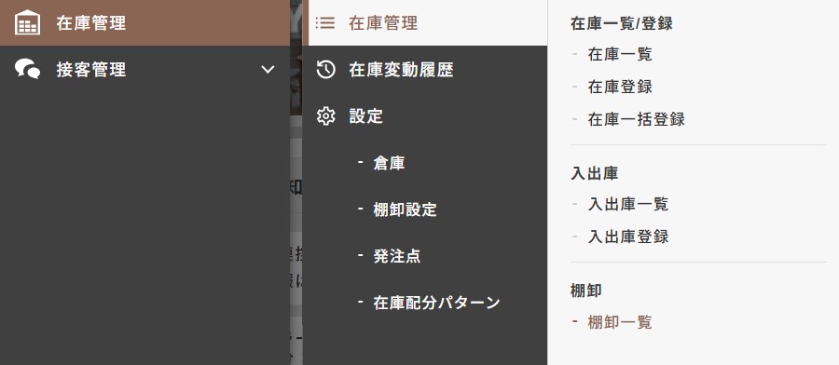Click the 入出庫 section heading
Screen dimensions: 839x365
pos(595,174)
